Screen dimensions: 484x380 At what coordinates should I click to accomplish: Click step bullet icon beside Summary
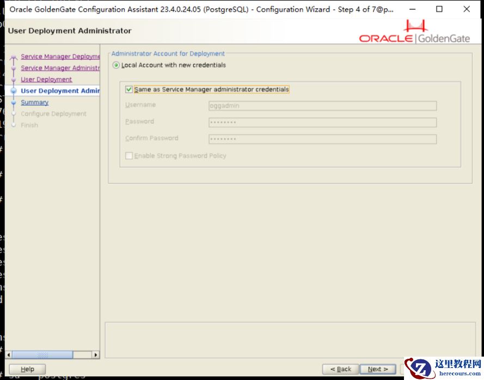[x=14, y=102]
